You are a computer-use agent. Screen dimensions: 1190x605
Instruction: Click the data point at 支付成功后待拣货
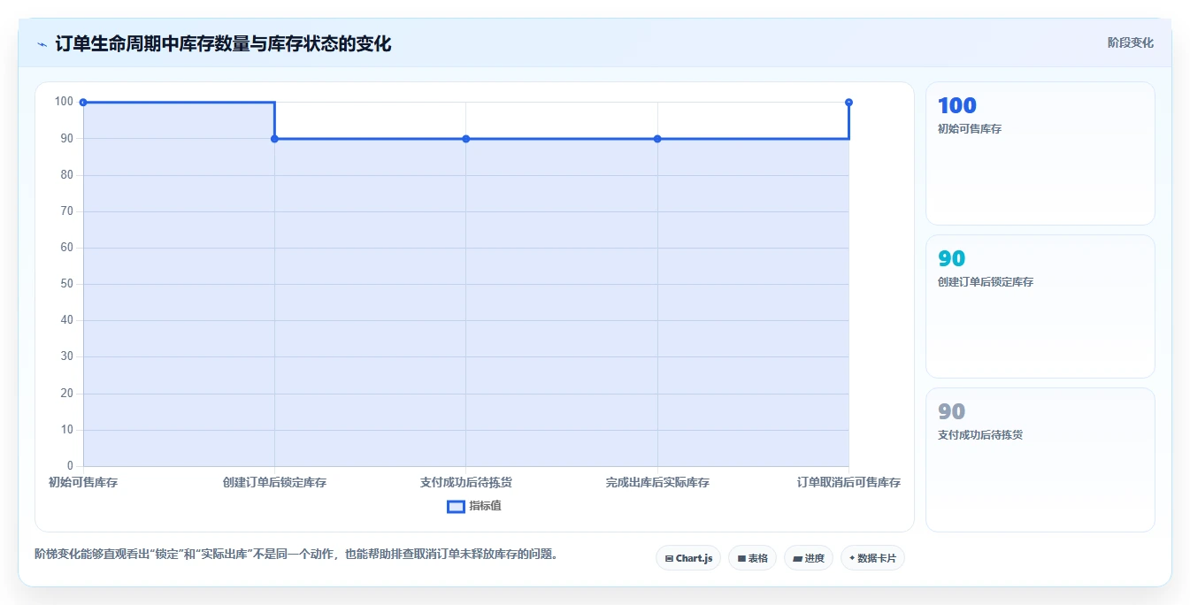click(466, 139)
